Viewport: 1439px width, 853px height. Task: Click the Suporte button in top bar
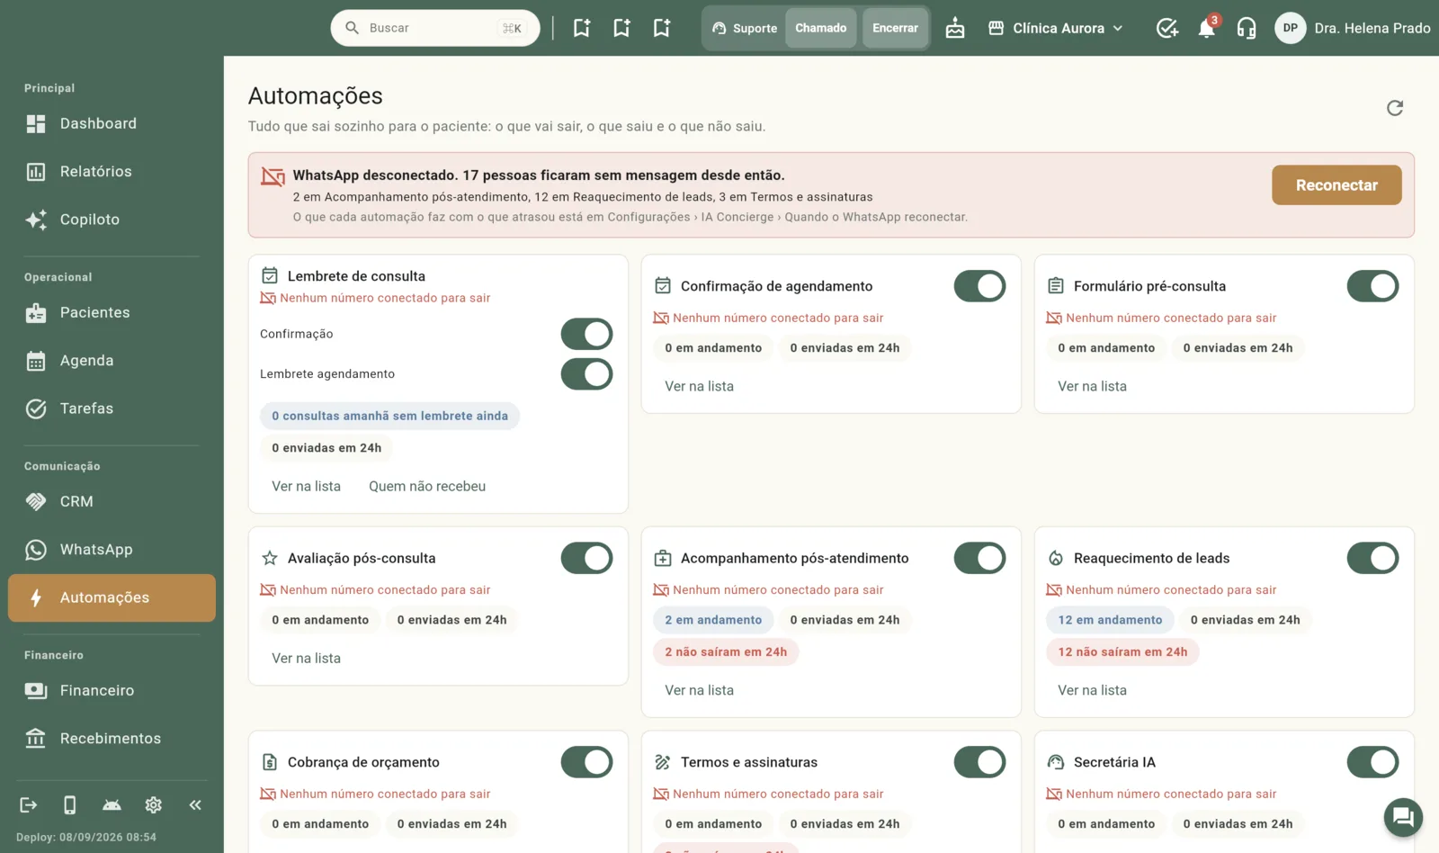(745, 28)
